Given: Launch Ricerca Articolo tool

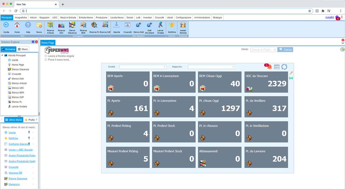Looking at the screenshot, I should pyautogui.click(x=50, y=27).
